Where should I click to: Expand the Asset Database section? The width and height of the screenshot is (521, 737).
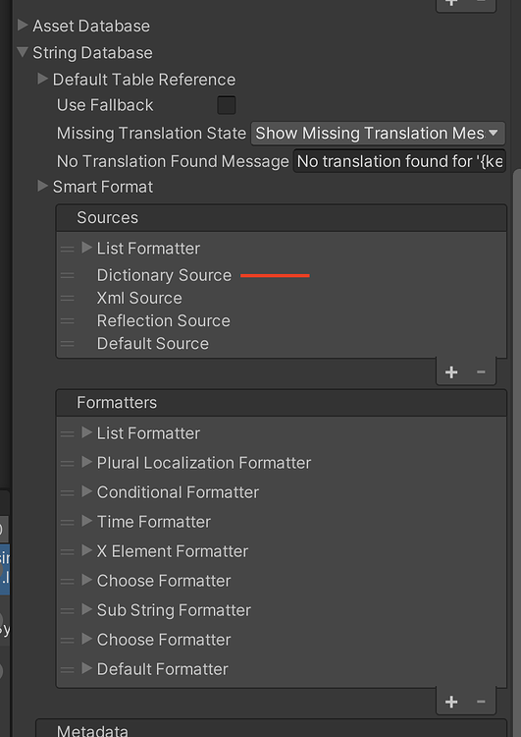pyautogui.click(x=22, y=25)
